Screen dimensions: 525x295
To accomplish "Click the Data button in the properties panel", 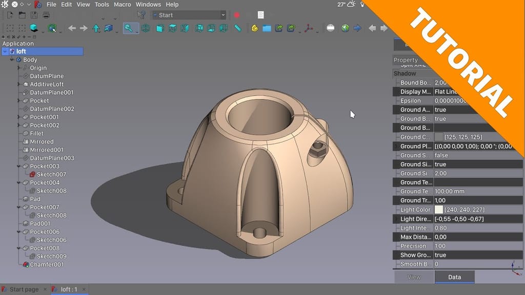I will [454, 277].
